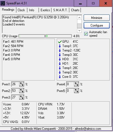Click the Pwm3 up/down stepper arrows

22,97
